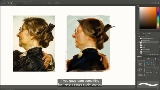Viewport: 160px width, 90px height.
Task: Create a new layer icon
Action: [156, 55]
